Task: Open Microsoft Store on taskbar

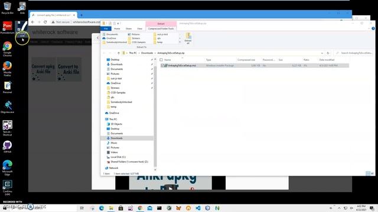Action: [120, 208]
